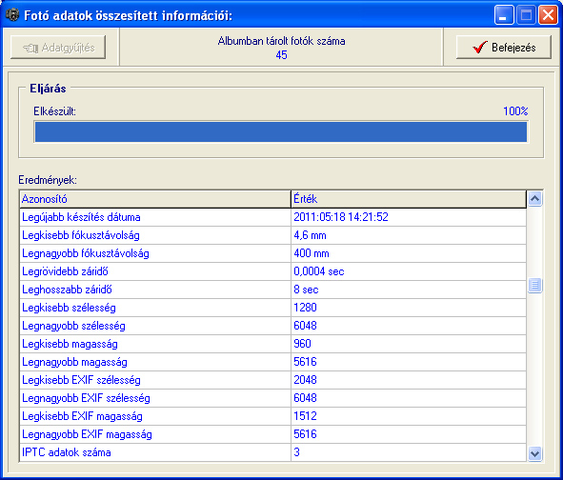Select the Legkisebb fókusztávolság row
This screenshot has width=563, height=480.
272,235
